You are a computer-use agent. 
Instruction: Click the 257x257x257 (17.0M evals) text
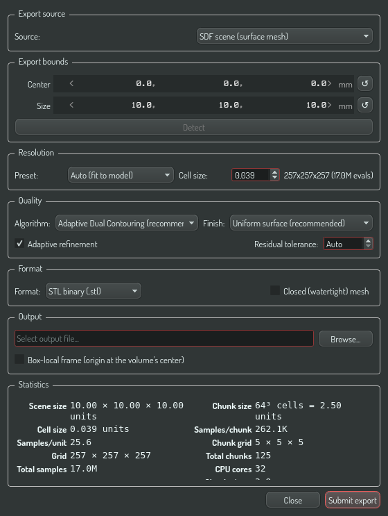tap(328, 175)
